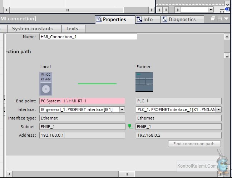Open the local Interface dropdown

pyautogui.click(x=122, y=110)
